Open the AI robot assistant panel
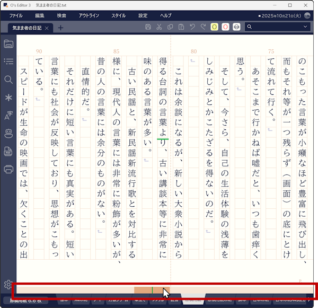Screen dimensions: 318x308 click(x=8, y=134)
